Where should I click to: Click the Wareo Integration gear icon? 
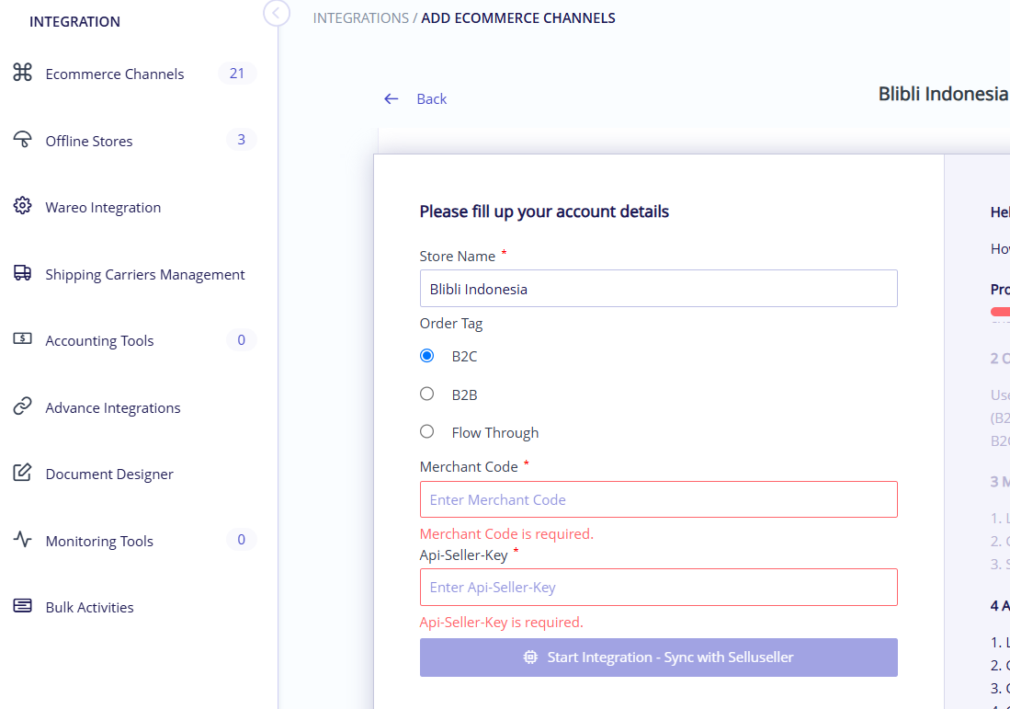[22, 207]
